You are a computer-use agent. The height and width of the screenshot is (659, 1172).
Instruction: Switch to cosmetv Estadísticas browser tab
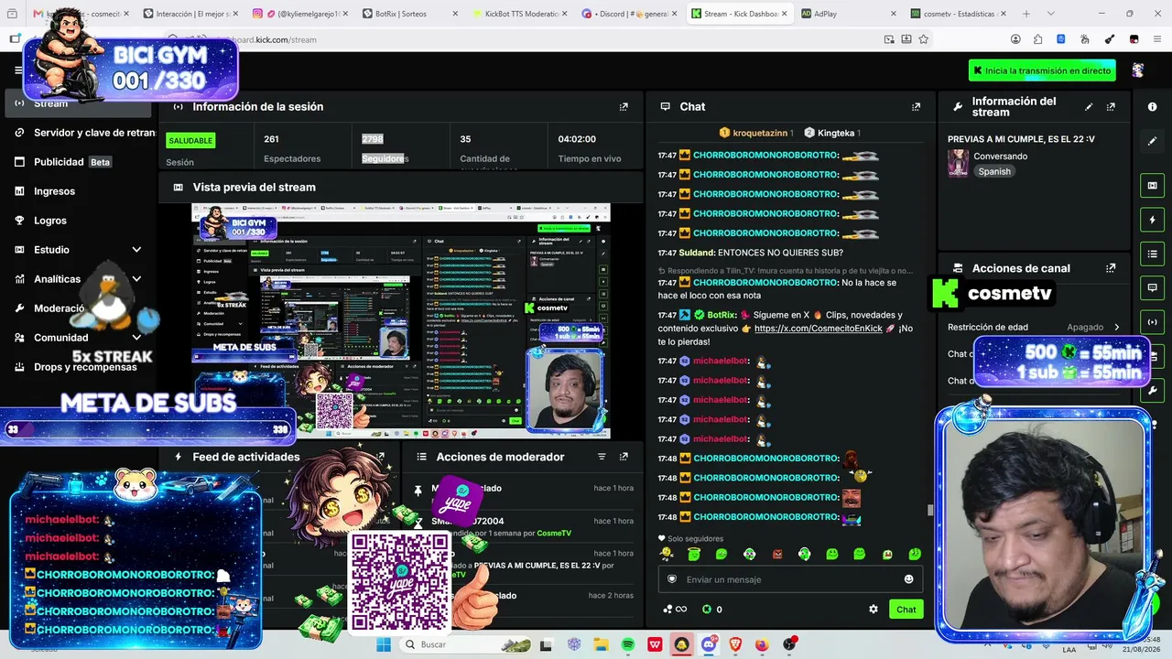click(958, 14)
